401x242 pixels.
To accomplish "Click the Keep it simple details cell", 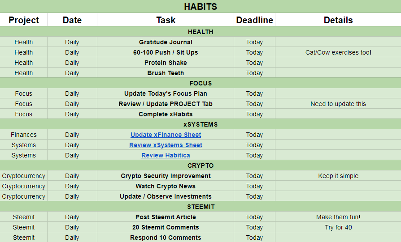I will point(338,176).
